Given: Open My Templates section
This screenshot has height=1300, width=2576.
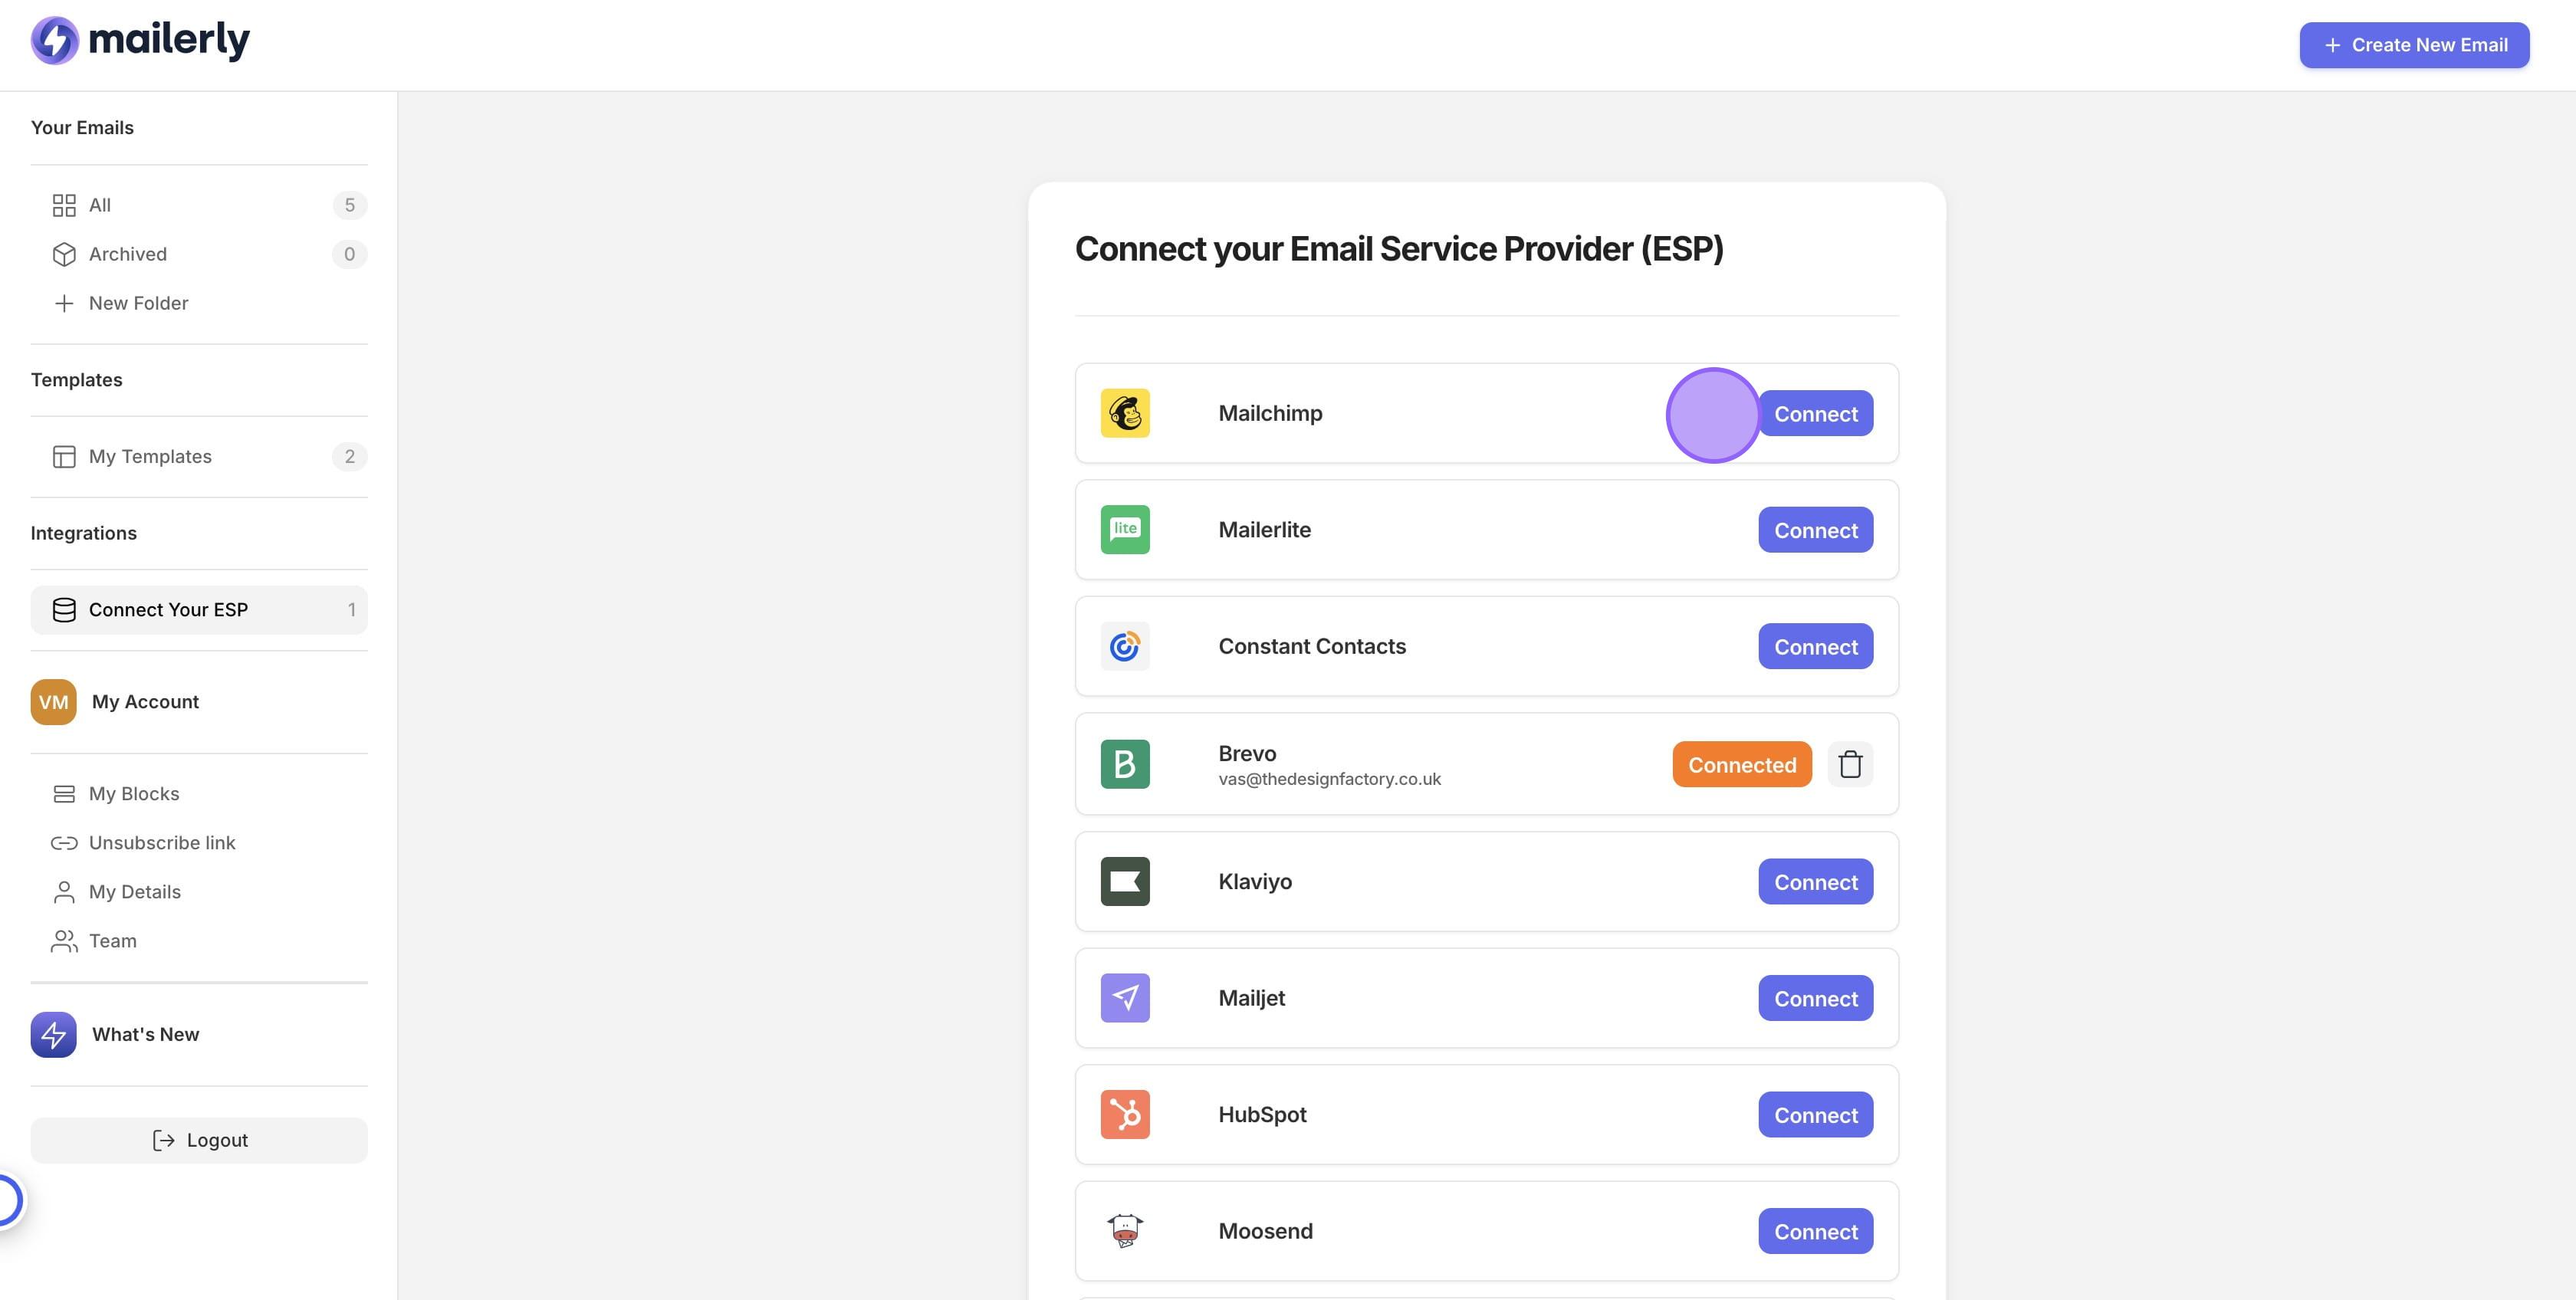Looking at the screenshot, I should click(x=150, y=457).
